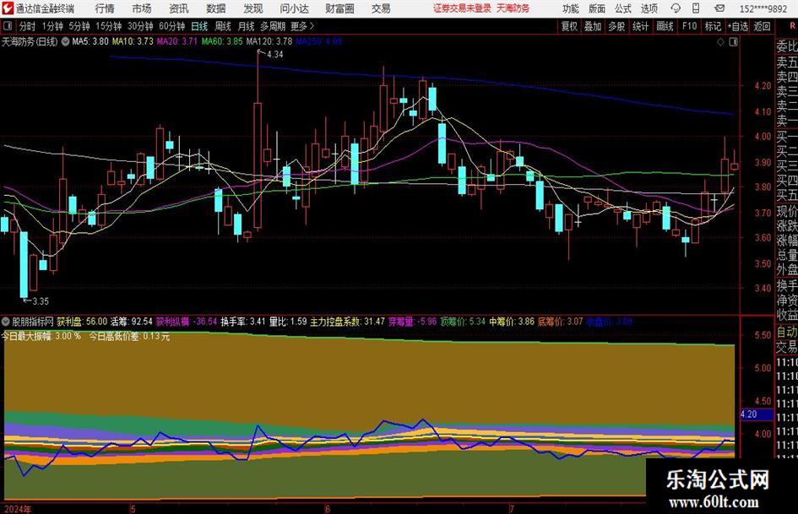Click the 证券交易未登录 login link

pyautogui.click(x=462, y=8)
